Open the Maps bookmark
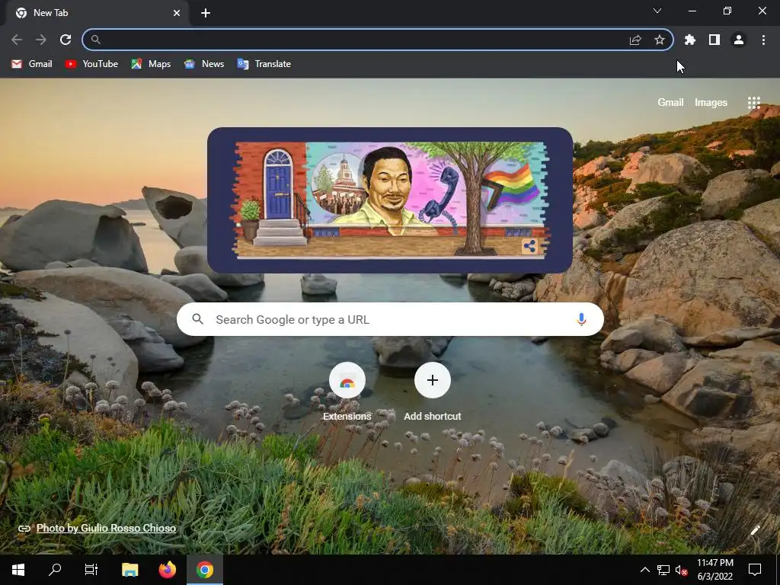This screenshot has width=780, height=585. coord(152,64)
